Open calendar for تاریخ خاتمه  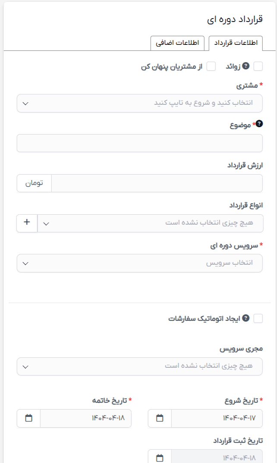(x=28, y=418)
